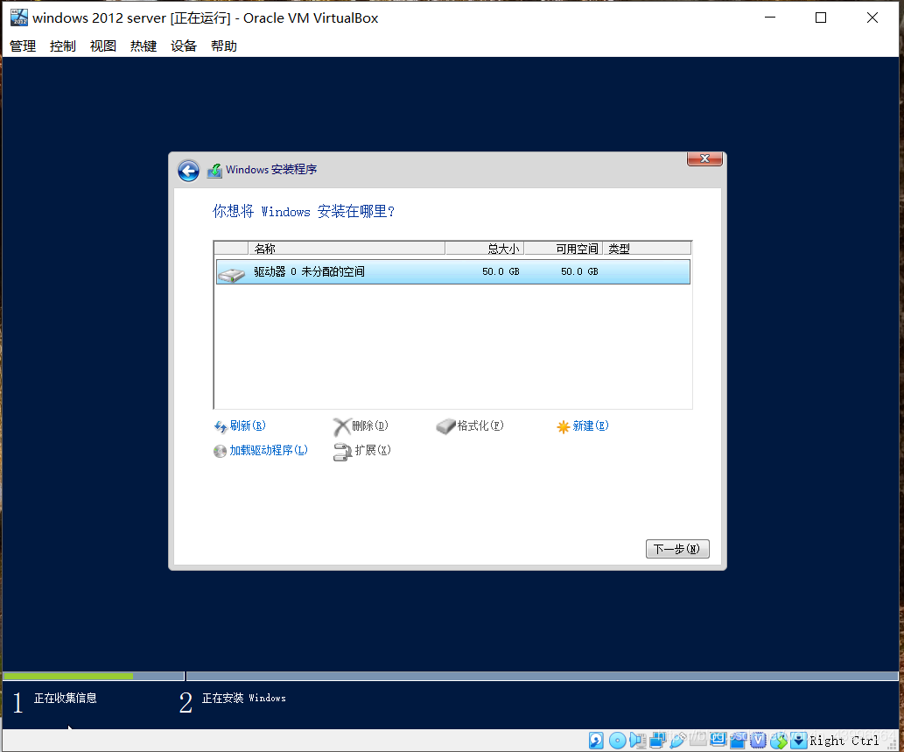Click the 类型 column header
Screen dimensions: 904x752
click(x=647, y=249)
